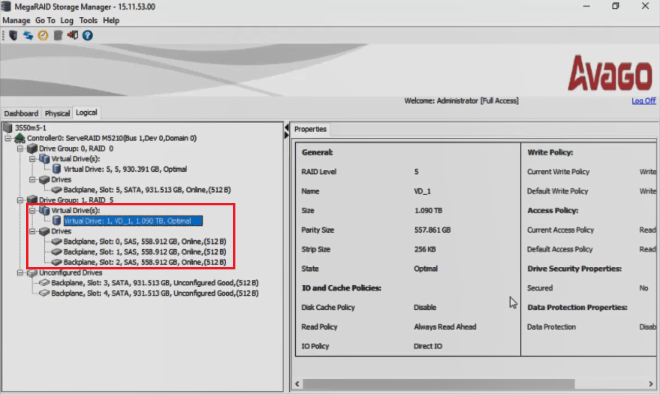
Task: Collapse Virtual Drive(s) under Drive Group 1
Action: coord(32,210)
